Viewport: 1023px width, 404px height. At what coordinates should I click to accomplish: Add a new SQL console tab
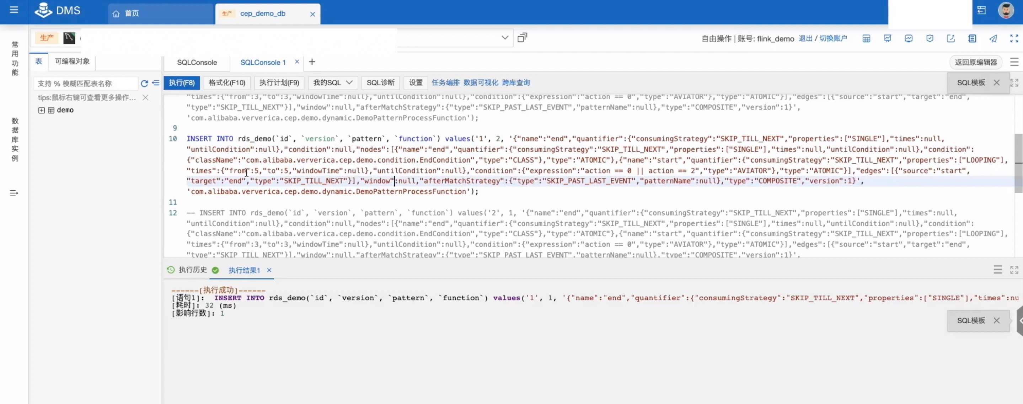point(312,62)
